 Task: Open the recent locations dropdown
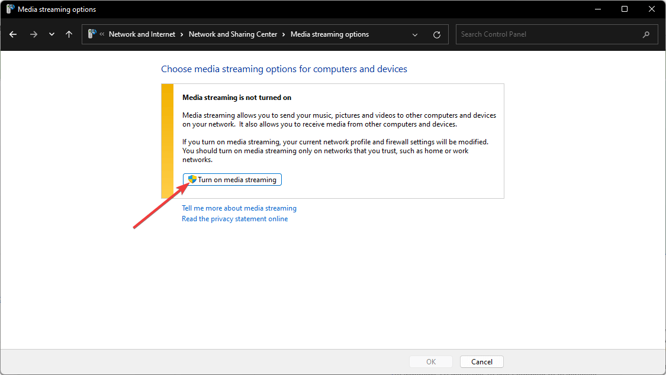(52, 34)
